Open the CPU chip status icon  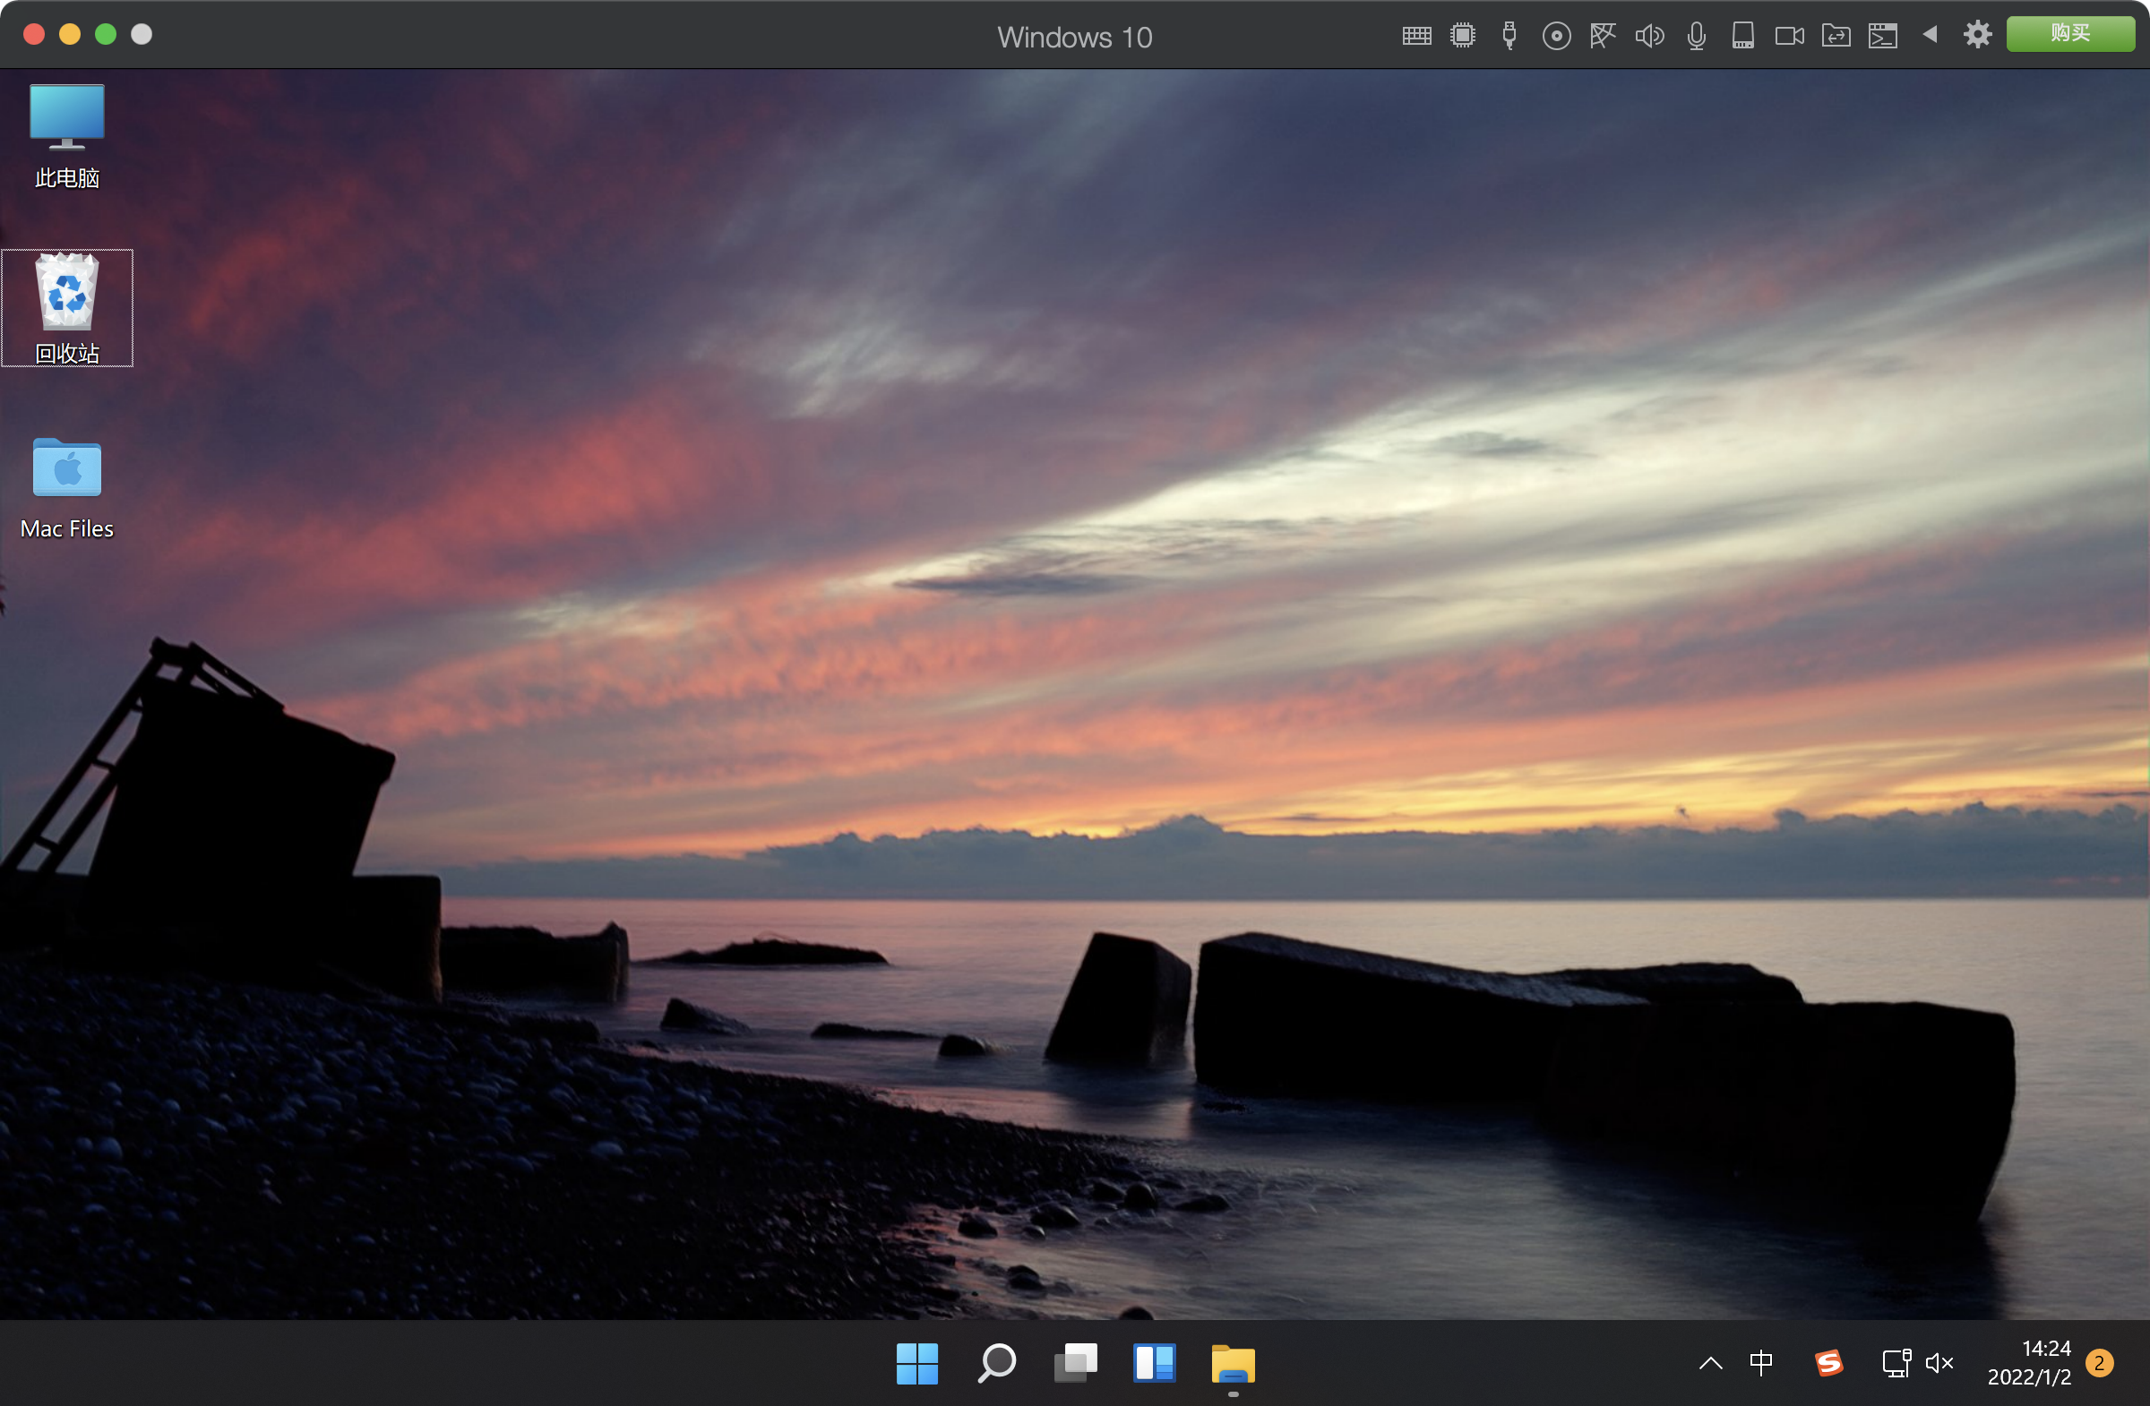click(1463, 35)
